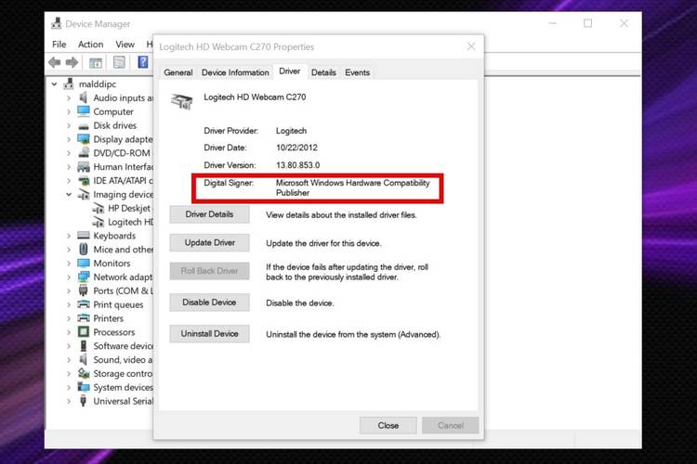Collapse the malddipc root node
The height and width of the screenshot is (464, 697).
click(x=54, y=84)
